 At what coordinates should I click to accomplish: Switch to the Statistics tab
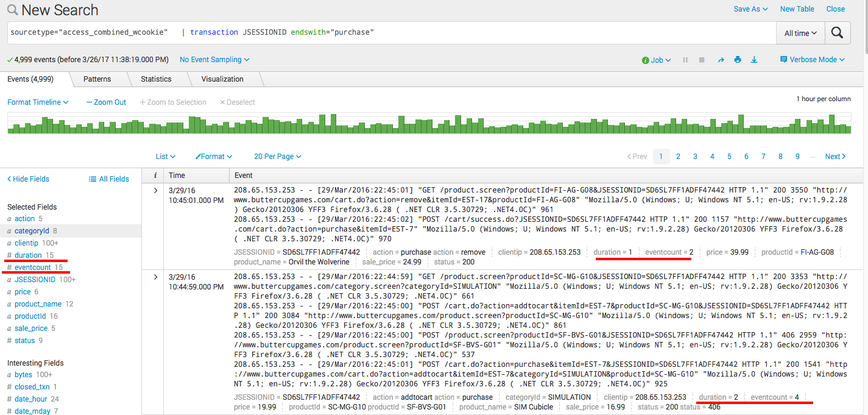click(156, 79)
